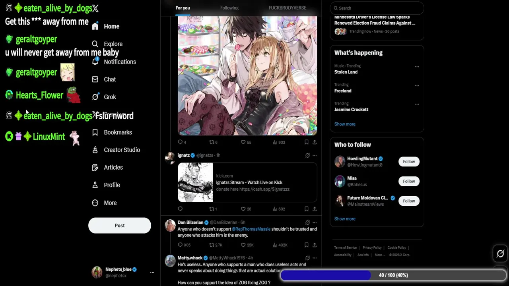Select the FUCKBRODYVERSE tab
Viewport: 509px width, 286px height.
pyautogui.click(x=288, y=8)
